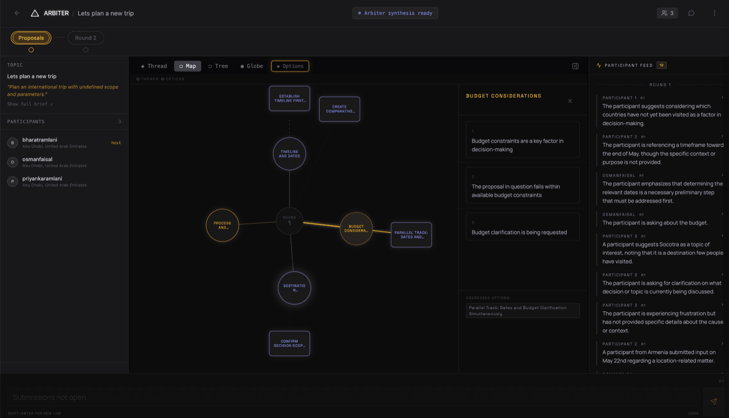This screenshot has height=418, width=729.
Task: Click the message input field
Action: click(x=353, y=398)
